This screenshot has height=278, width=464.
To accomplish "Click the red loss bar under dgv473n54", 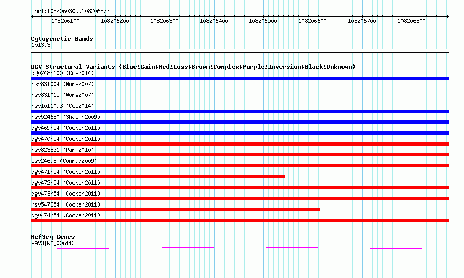I will tap(240, 199).
